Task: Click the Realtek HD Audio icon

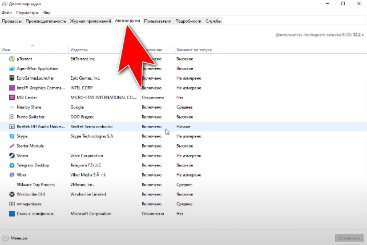Action: pos(12,126)
